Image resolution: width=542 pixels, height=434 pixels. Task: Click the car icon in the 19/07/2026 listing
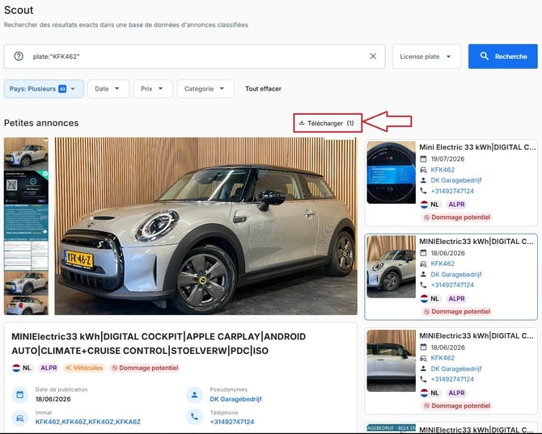point(423,170)
